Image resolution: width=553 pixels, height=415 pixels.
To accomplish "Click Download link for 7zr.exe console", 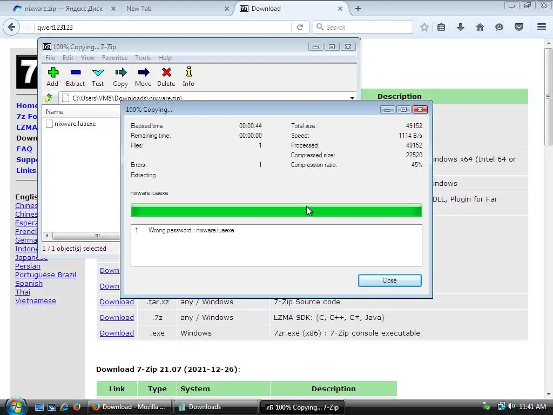I will (117, 333).
